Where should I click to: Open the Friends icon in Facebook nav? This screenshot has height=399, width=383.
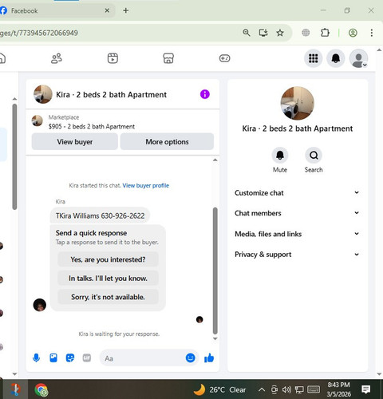57,58
